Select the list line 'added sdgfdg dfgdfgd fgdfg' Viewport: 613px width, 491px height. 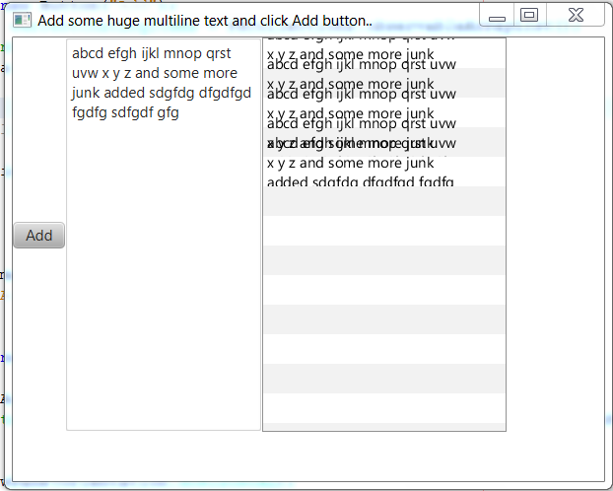(x=361, y=180)
